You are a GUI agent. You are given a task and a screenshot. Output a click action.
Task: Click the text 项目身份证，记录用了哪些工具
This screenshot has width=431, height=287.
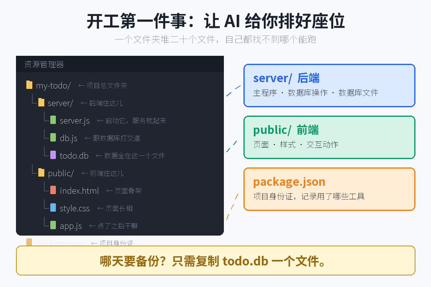coord(309,197)
